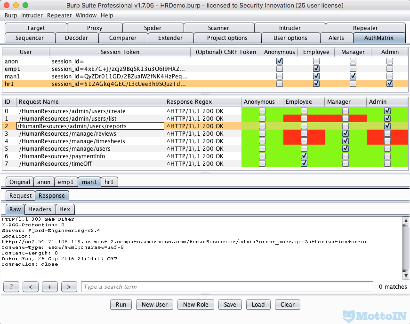Toggle Manager checkbox for manage/reviews request
The image size is (410, 324).
[346, 133]
